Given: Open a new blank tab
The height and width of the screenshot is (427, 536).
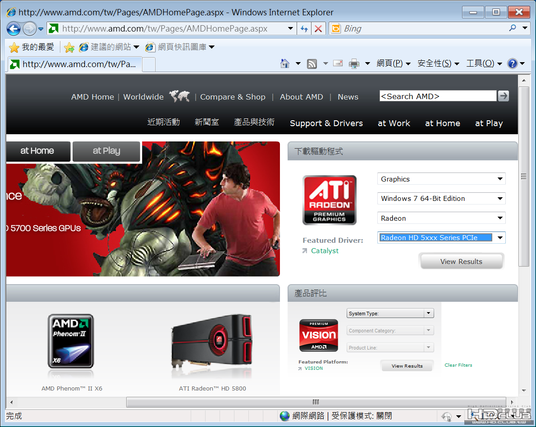Looking at the screenshot, I should [149, 64].
